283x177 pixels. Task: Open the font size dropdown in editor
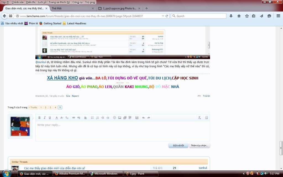[x=62, y=118]
